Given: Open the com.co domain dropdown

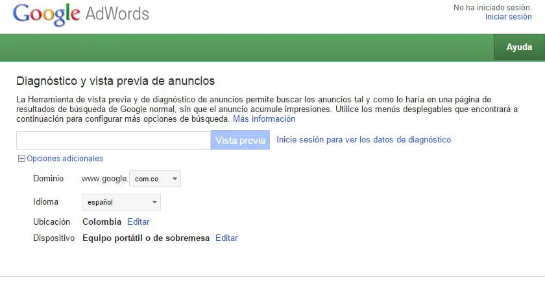Looking at the screenshot, I should coord(155,179).
